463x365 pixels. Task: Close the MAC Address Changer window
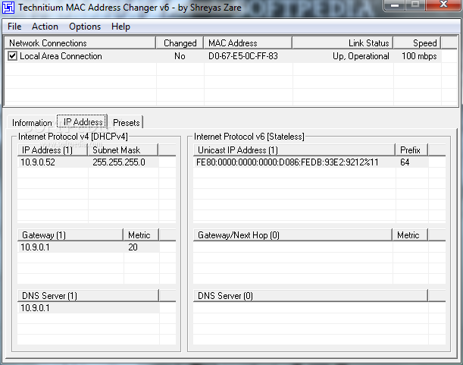[443, 5]
